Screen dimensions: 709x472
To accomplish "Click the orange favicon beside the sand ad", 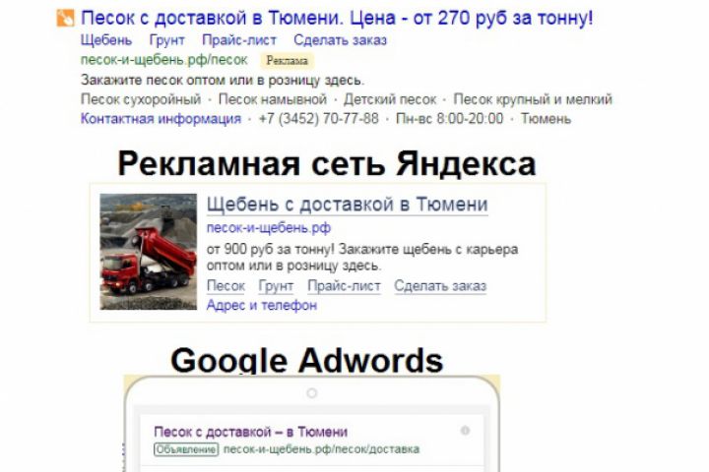I will click(65, 18).
